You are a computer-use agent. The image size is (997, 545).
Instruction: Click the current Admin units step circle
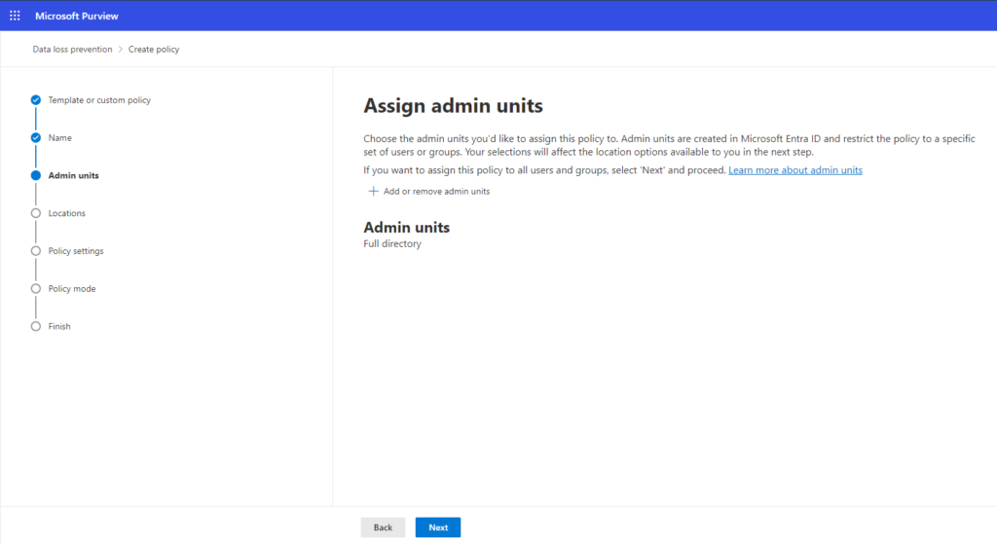[x=36, y=176]
